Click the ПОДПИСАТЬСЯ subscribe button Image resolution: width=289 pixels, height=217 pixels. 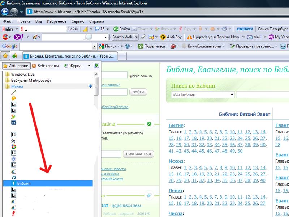(138, 154)
